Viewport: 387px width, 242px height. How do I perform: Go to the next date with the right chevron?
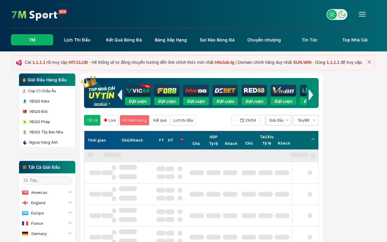[261, 120]
